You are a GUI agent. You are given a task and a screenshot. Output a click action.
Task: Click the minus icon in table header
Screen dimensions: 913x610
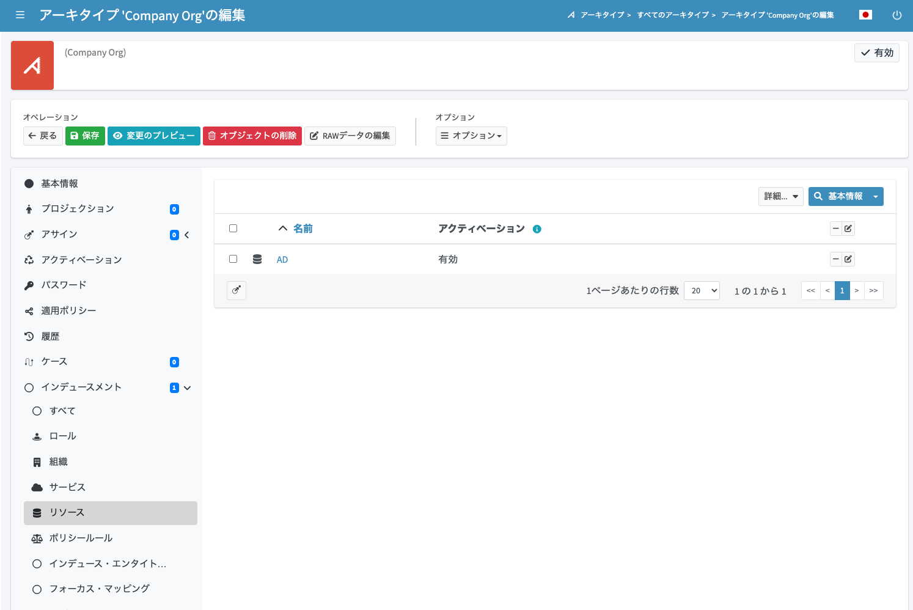[836, 229]
